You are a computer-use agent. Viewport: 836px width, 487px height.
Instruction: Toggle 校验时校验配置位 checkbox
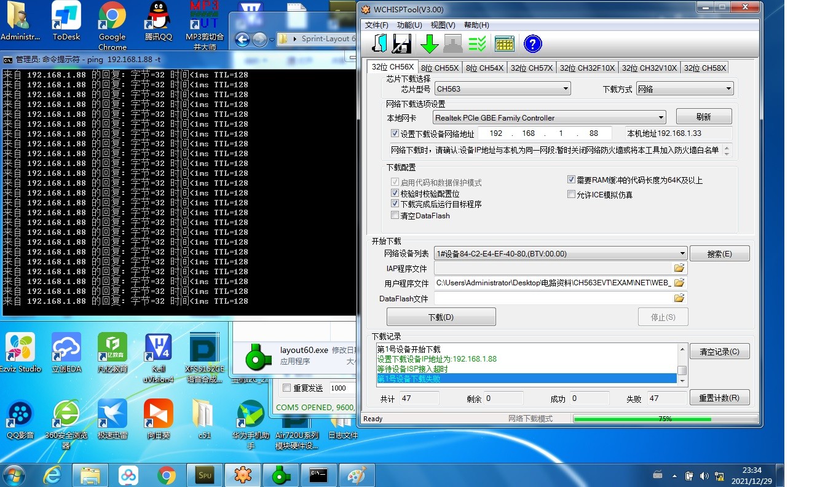click(395, 193)
